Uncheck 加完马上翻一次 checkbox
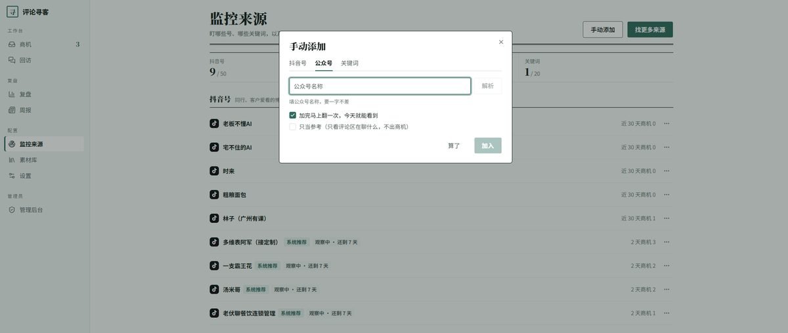The height and width of the screenshot is (333, 788). pyautogui.click(x=293, y=115)
